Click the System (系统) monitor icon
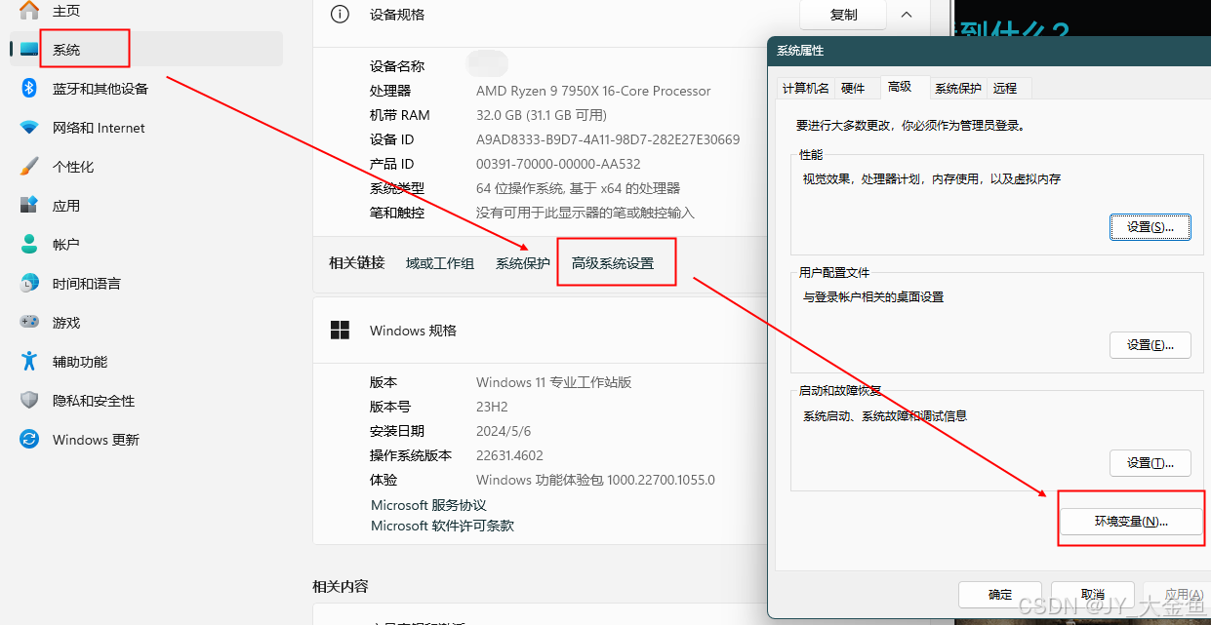The height and width of the screenshot is (625, 1211). pyautogui.click(x=29, y=49)
